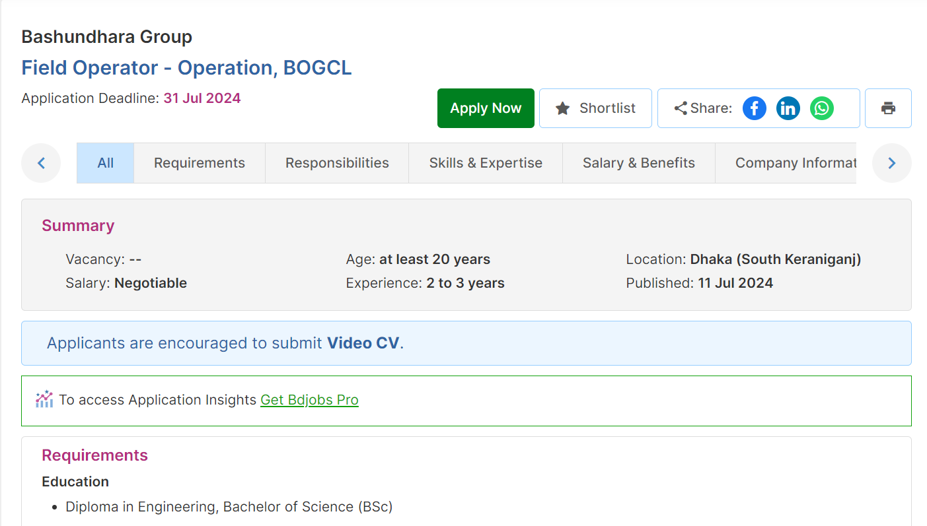Click the Education subheading
Image resolution: width=927 pixels, height=526 pixels.
(75, 482)
